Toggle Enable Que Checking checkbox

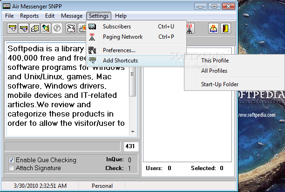11,160
